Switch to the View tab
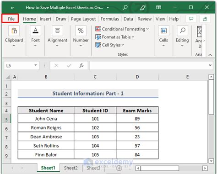 (x=160, y=19)
